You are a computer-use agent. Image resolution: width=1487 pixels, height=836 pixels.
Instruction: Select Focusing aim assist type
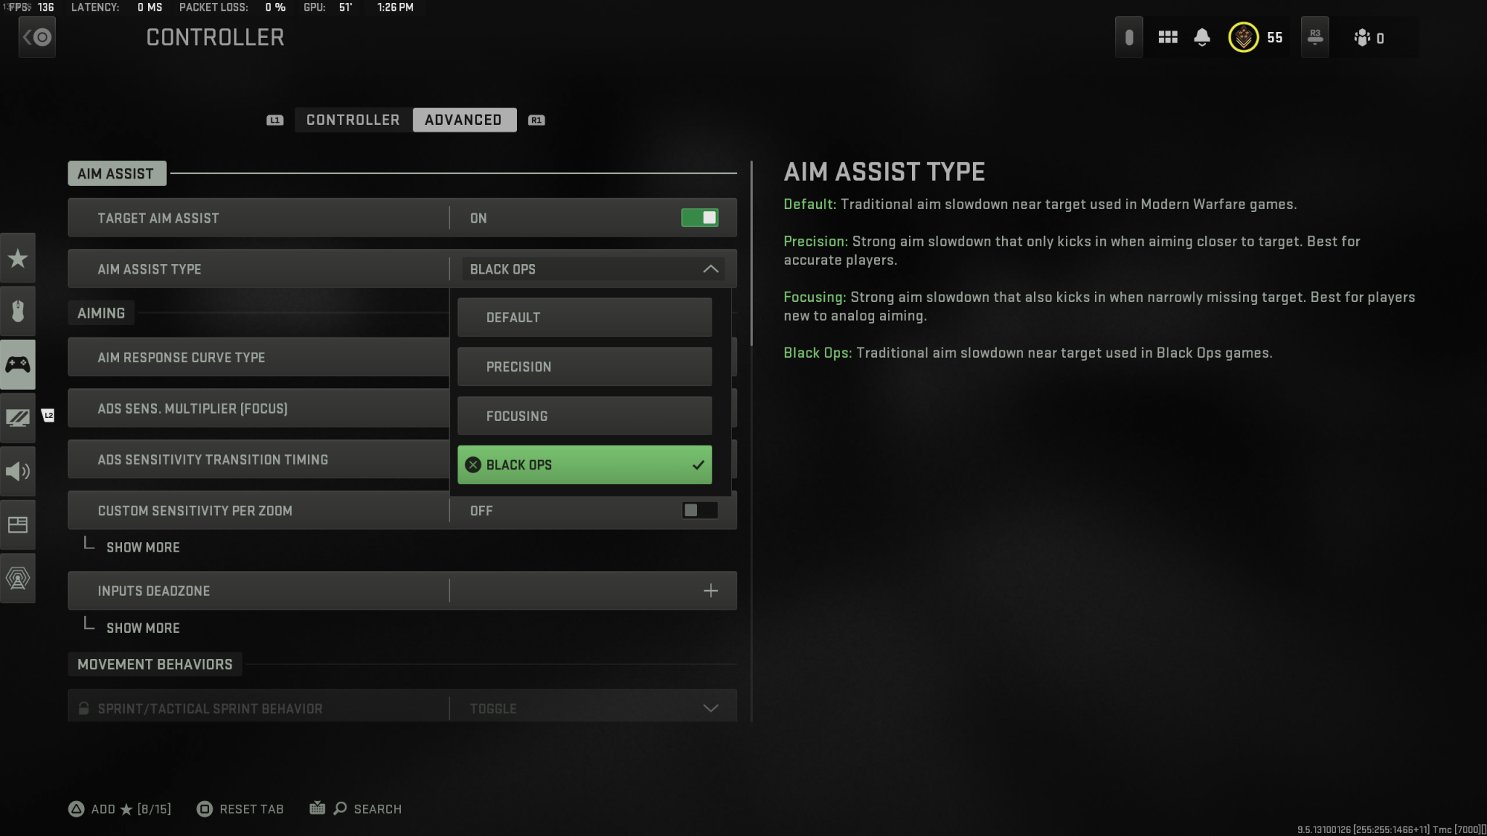pyautogui.click(x=584, y=416)
